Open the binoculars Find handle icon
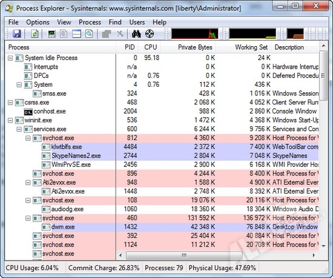Viewport: 333px width, 278px height. [x=136, y=33]
